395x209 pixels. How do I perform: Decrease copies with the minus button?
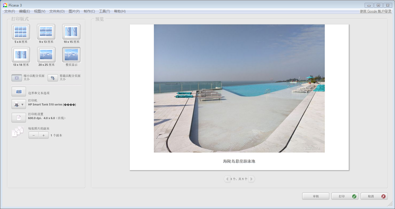tap(33, 136)
